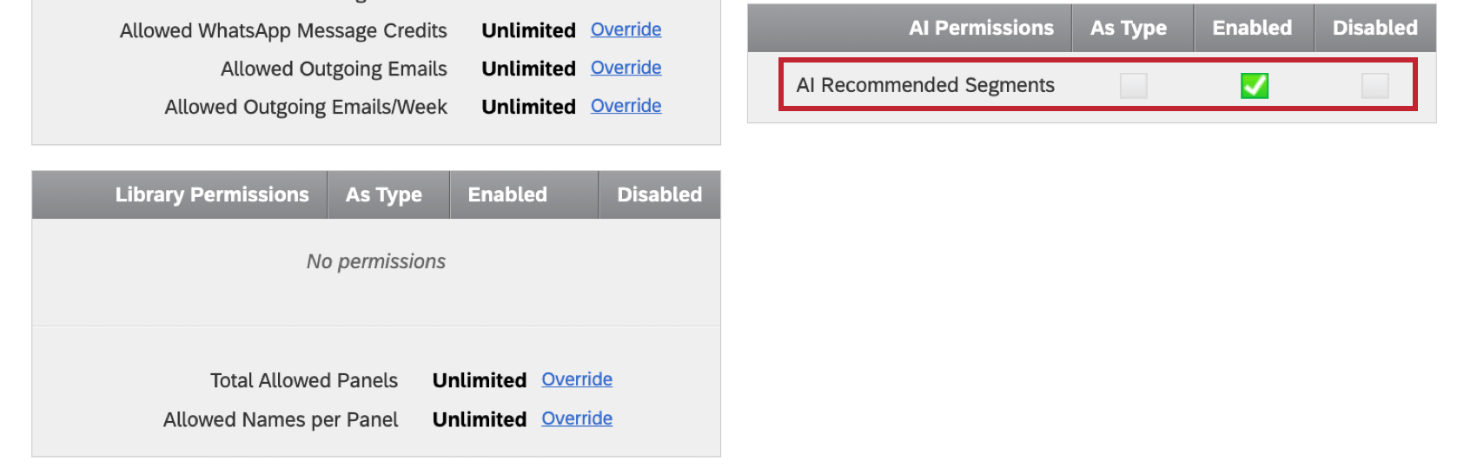Click Override for Allowed Outgoing Emails
The height and width of the screenshot is (474, 1477).
click(x=626, y=68)
